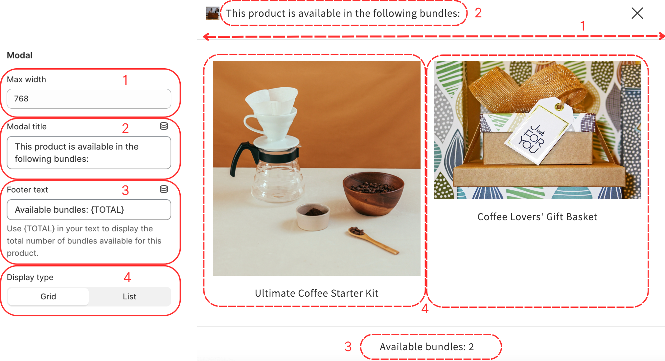Viewport: 665px width, 361px height.
Task: Open the Ultimate Coffee Starter Kit image
Action: (x=316, y=168)
